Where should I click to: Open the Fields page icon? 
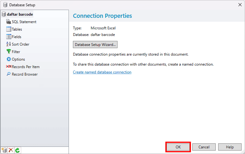[9, 37]
